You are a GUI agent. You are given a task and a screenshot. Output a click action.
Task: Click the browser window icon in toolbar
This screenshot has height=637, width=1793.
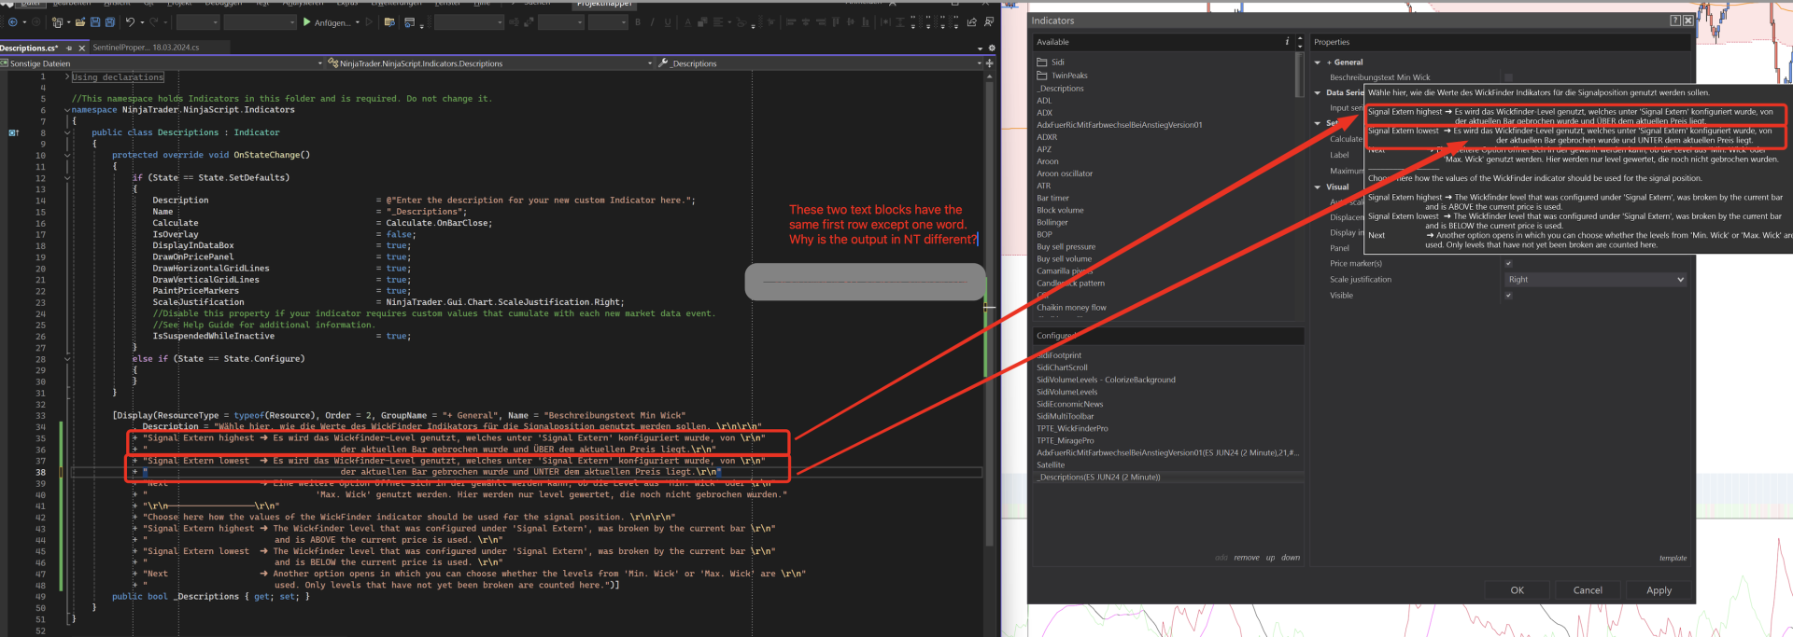(409, 22)
